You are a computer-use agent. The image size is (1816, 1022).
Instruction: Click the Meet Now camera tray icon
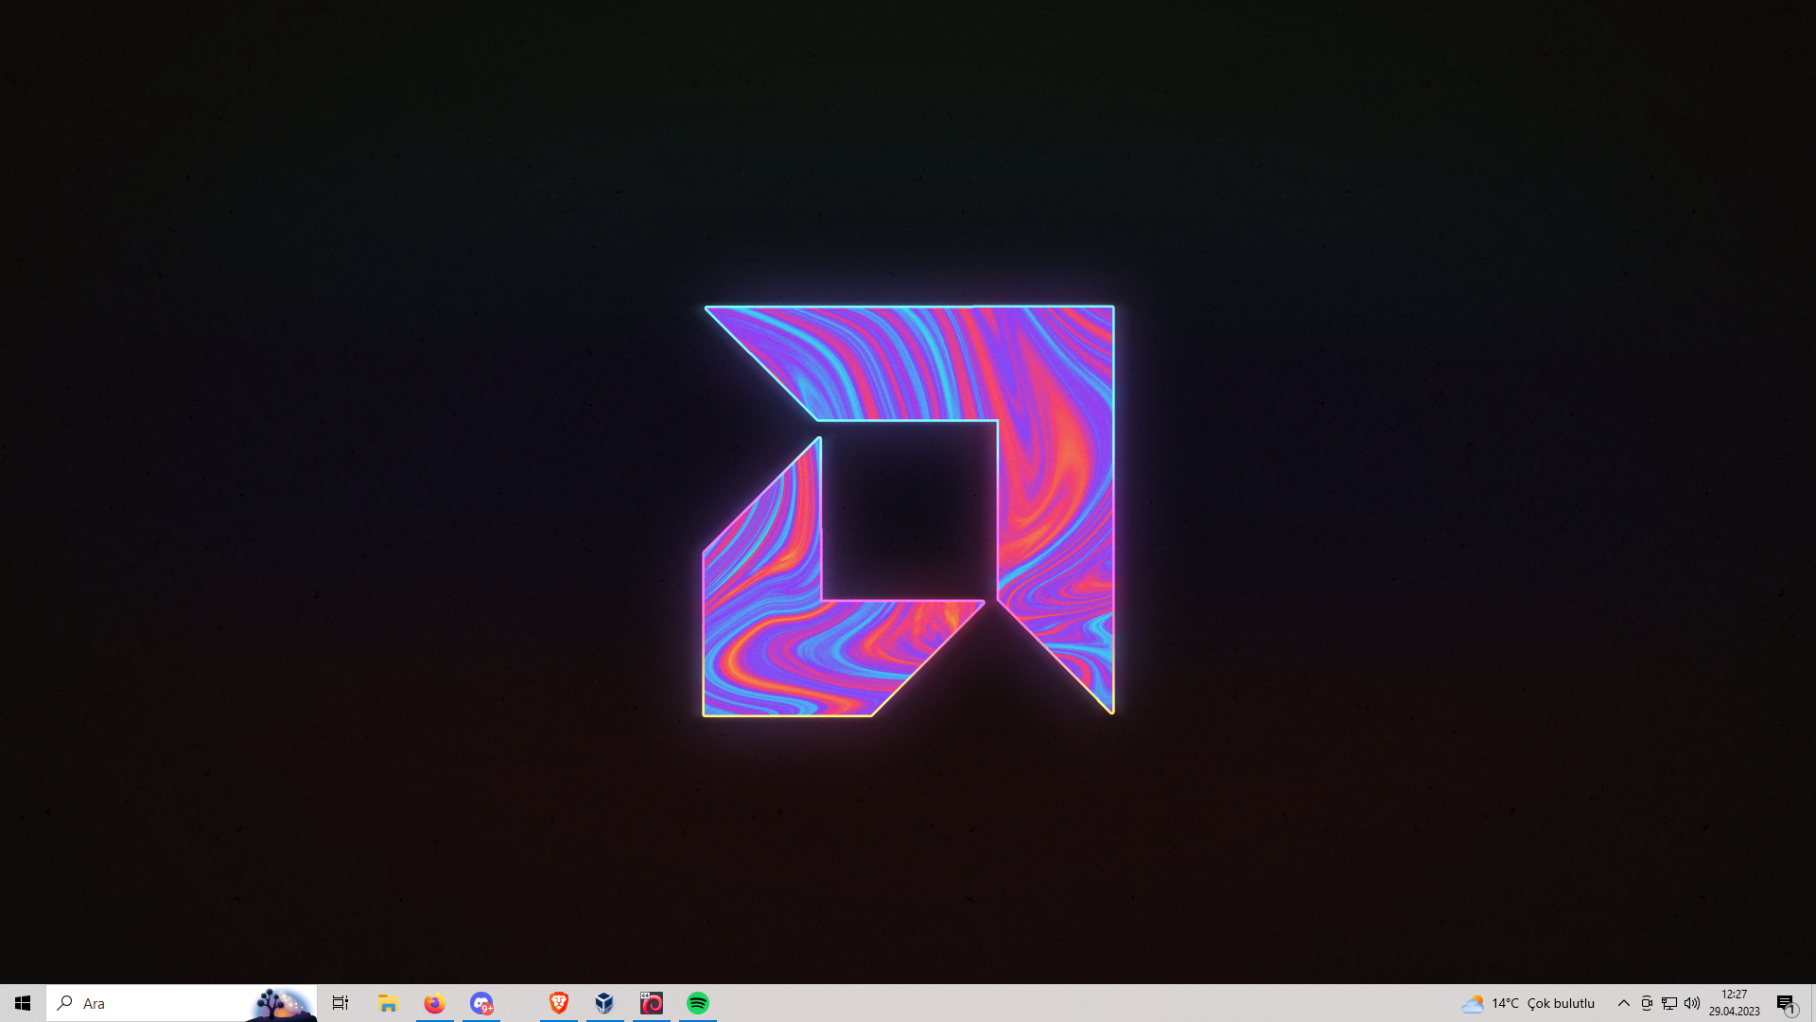pos(1647,1003)
